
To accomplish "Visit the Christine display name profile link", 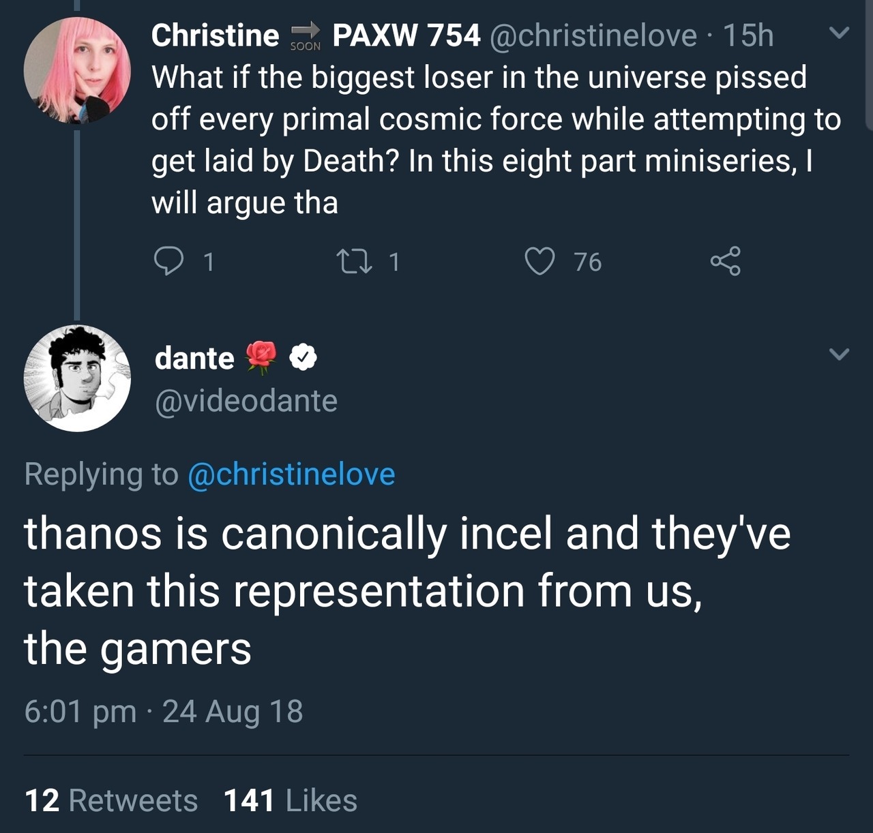I will pos(215,35).
